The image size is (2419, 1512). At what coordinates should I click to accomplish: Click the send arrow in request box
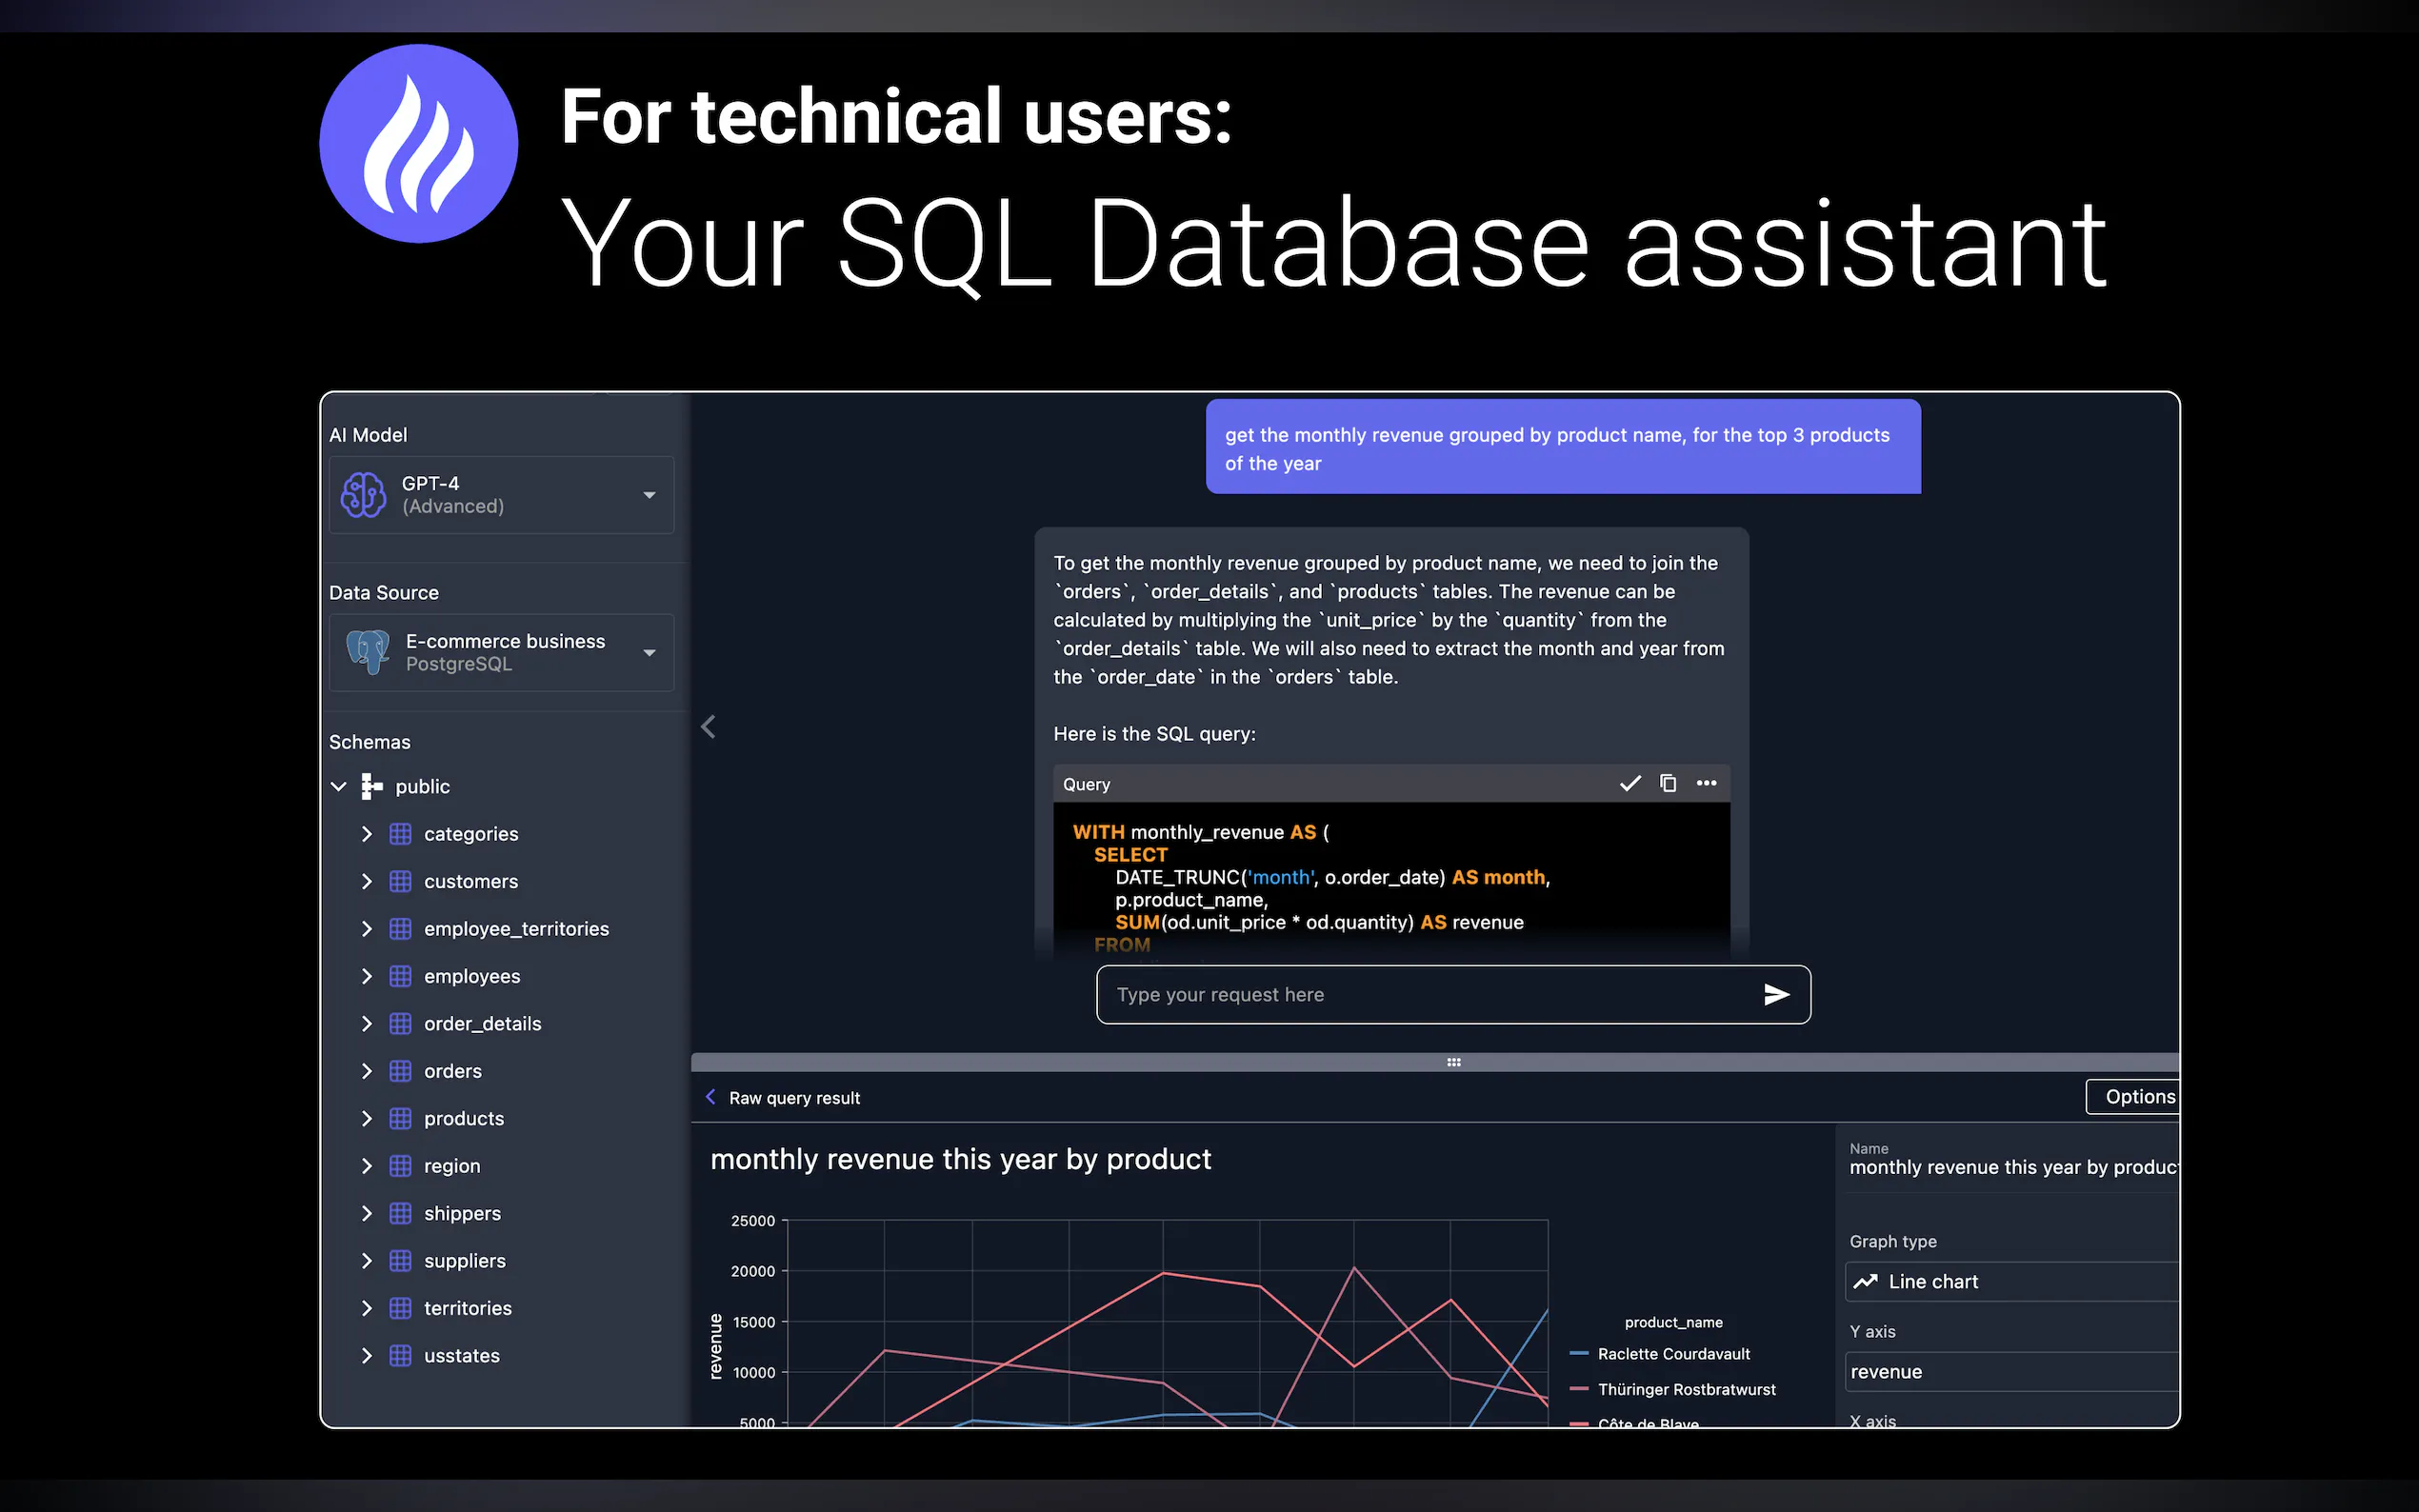[1776, 994]
